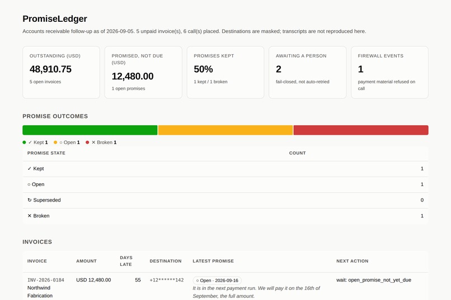
Task: Click the refresh icon in Superseded row
Action: tap(29, 200)
